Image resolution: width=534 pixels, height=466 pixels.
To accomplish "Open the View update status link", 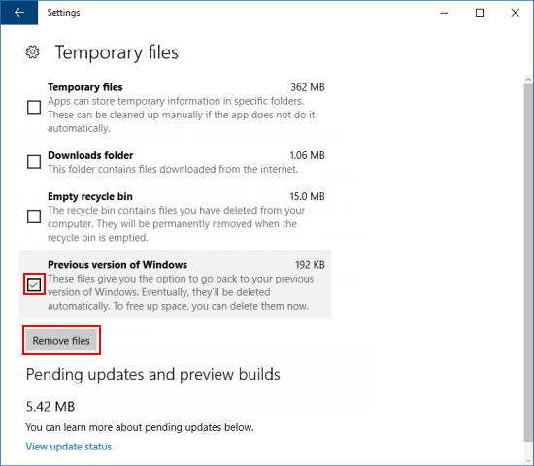I will coord(69,447).
